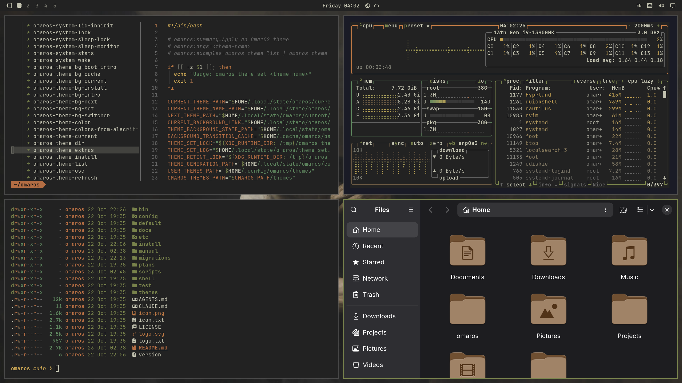Expand the view options dropdown in Files

click(652, 210)
